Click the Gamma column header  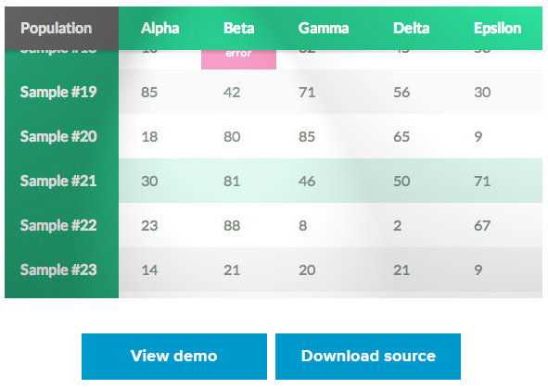[x=324, y=29]
